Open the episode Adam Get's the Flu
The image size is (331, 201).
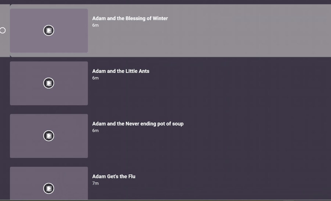[114, 176]
